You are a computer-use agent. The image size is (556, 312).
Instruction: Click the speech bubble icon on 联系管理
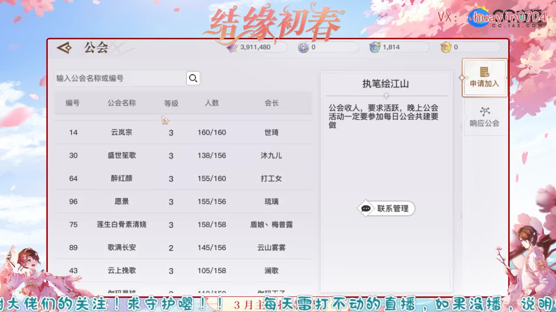(365, 208)
